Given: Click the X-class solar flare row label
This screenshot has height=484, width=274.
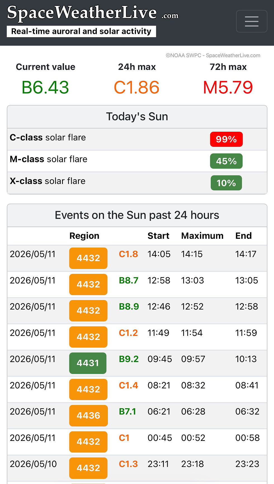Looking at the screenshot, I should point(48,181).
